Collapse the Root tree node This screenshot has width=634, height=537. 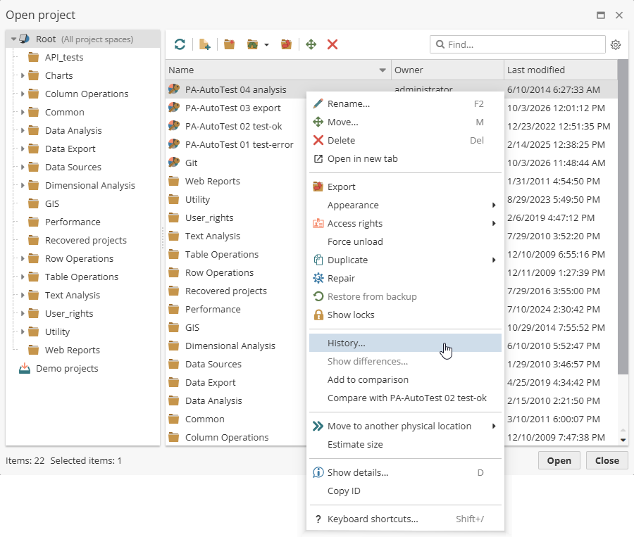click(14, 39)
